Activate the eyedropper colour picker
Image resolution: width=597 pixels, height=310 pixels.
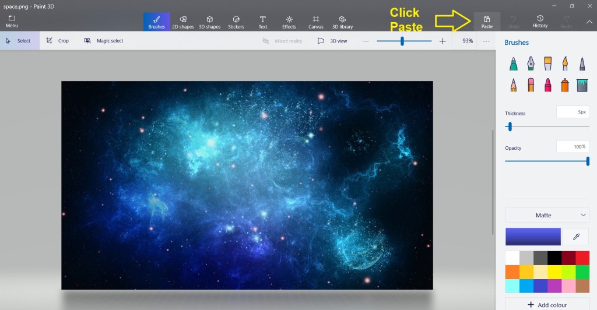pos(577,237)
